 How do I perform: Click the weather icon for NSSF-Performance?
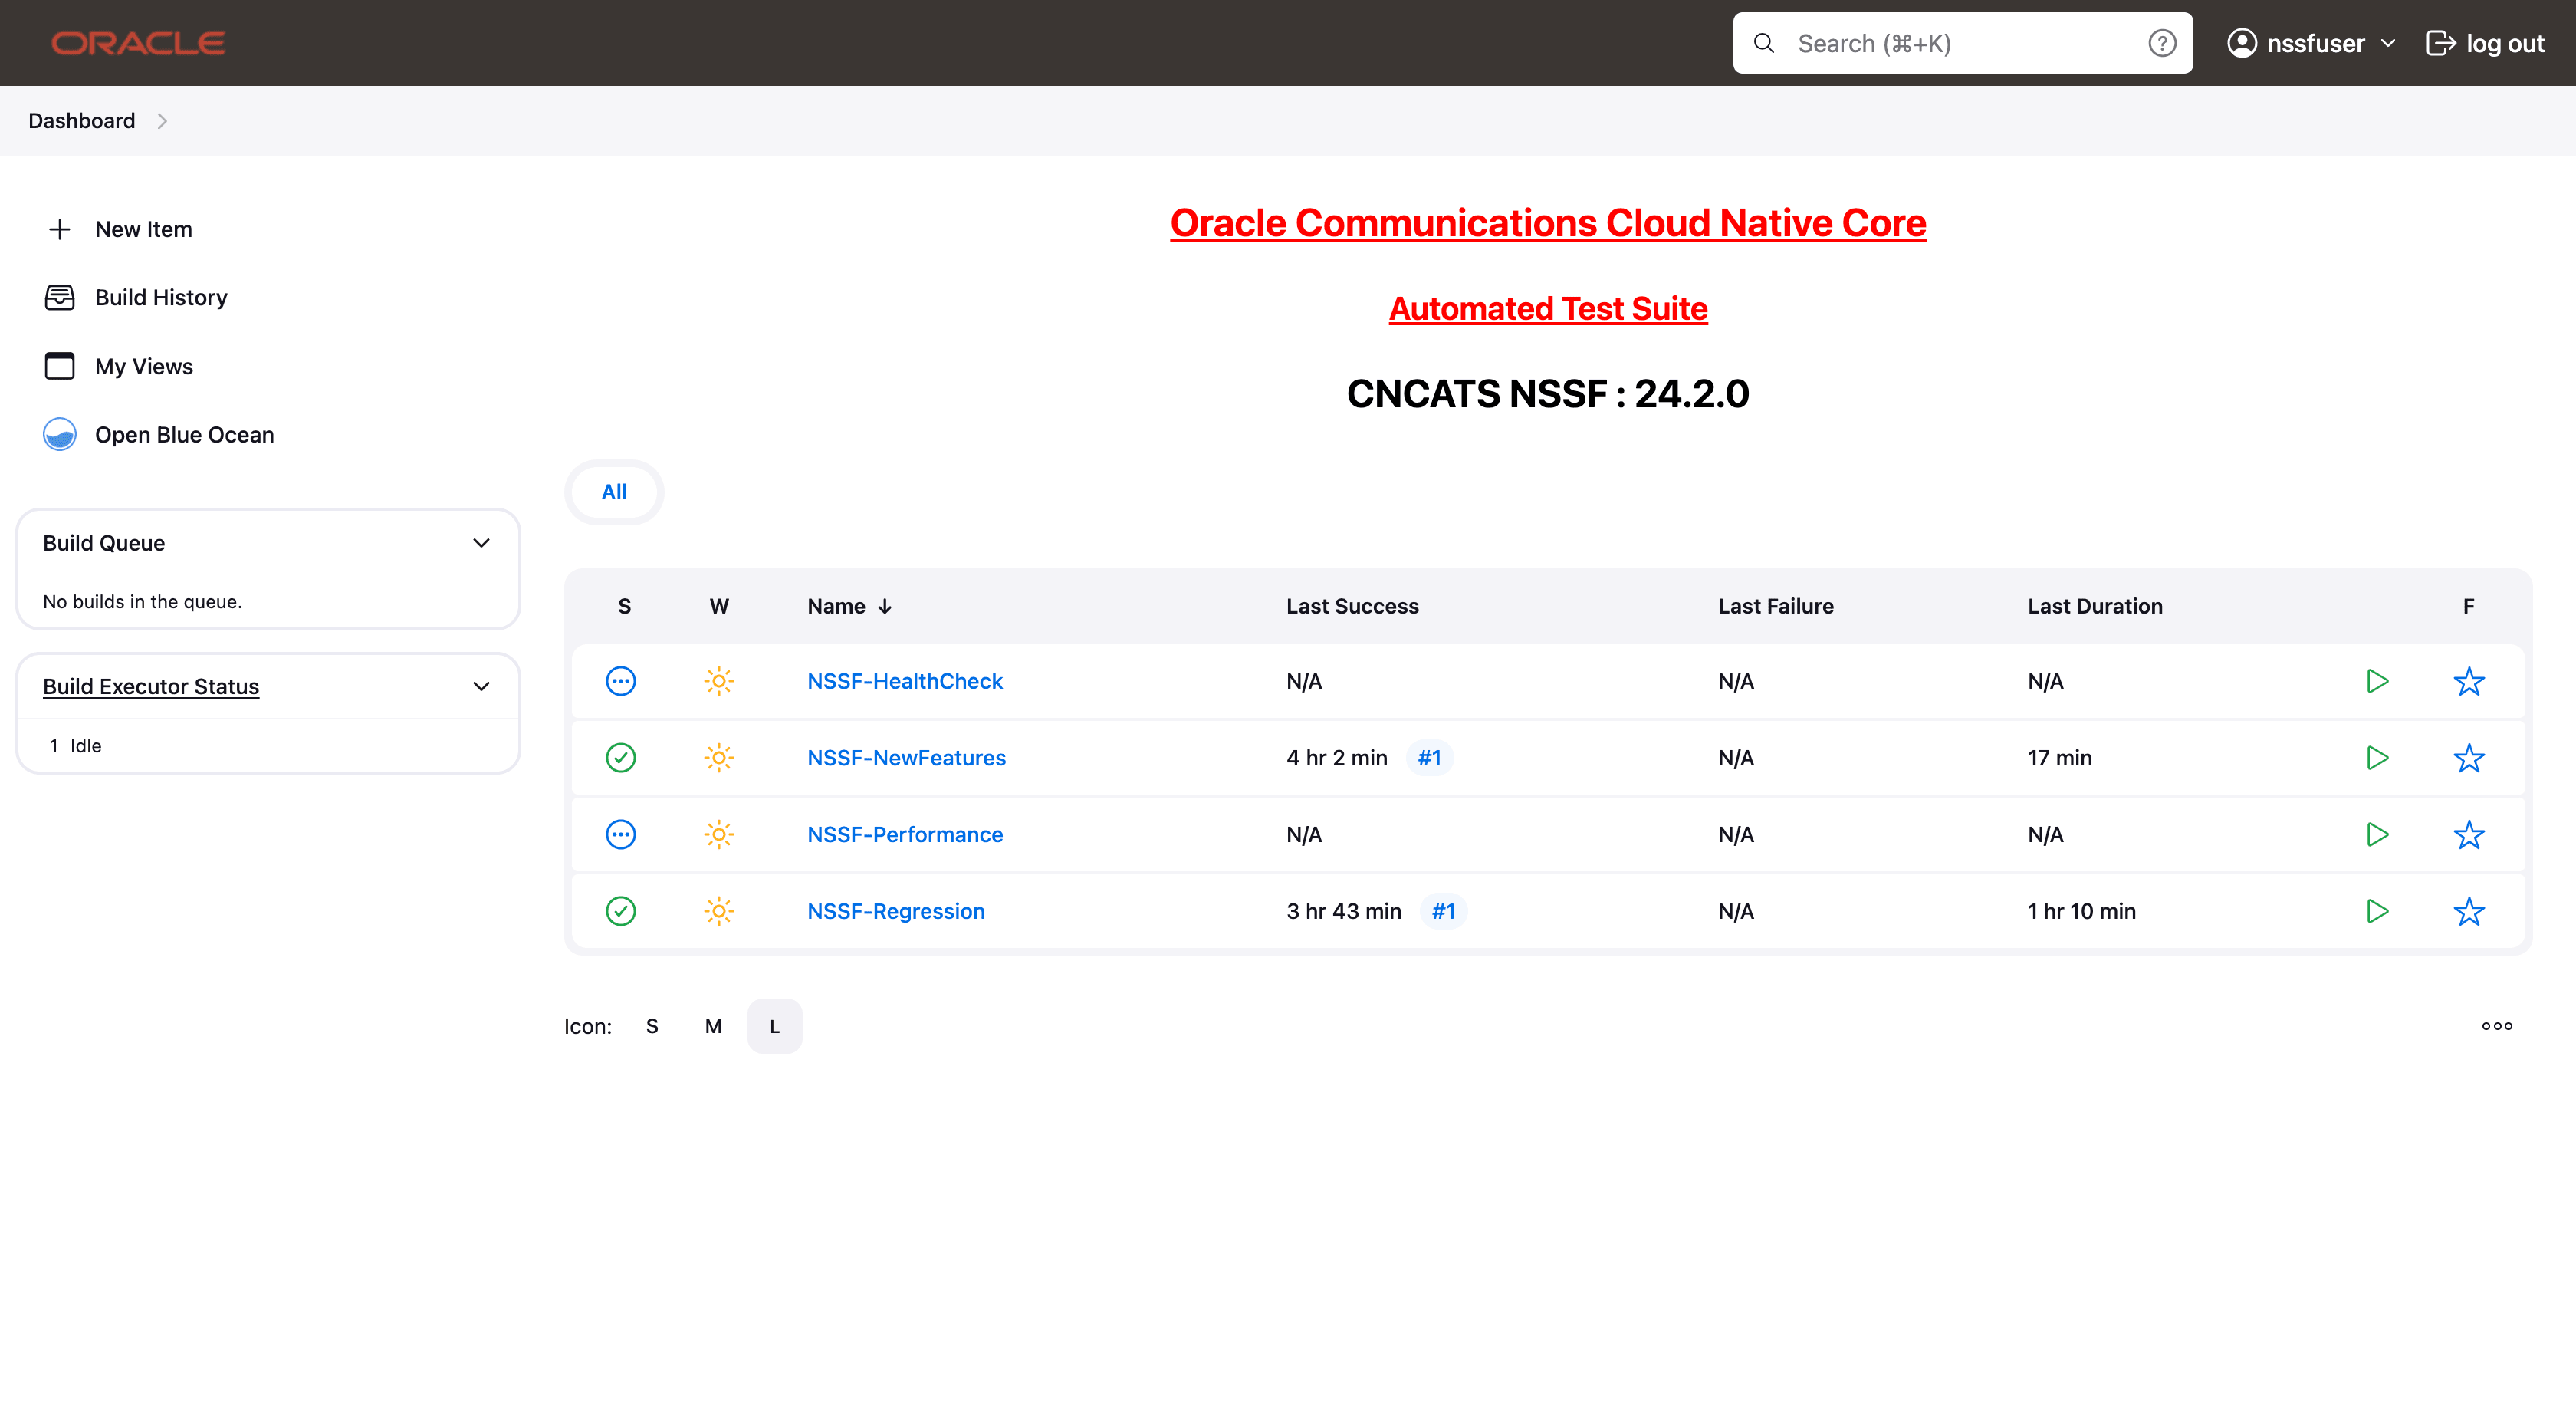pyautogui.click(x=720, y=834)
